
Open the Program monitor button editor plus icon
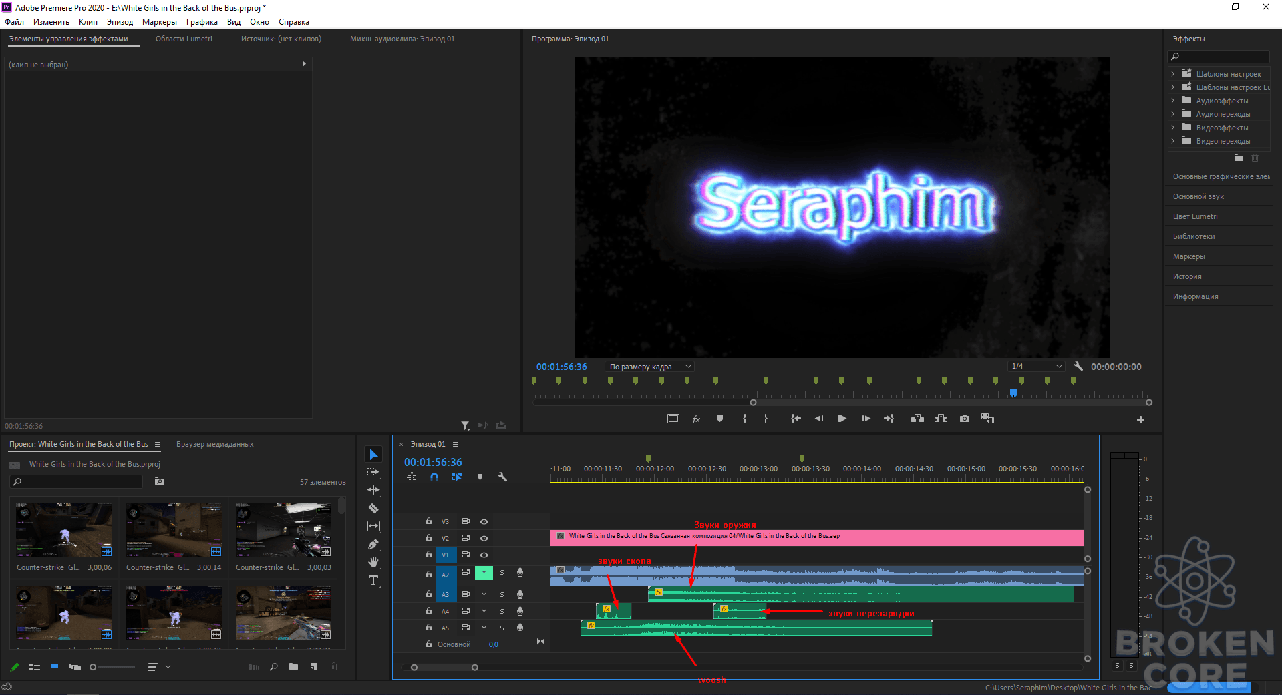tap(1140, 419)
